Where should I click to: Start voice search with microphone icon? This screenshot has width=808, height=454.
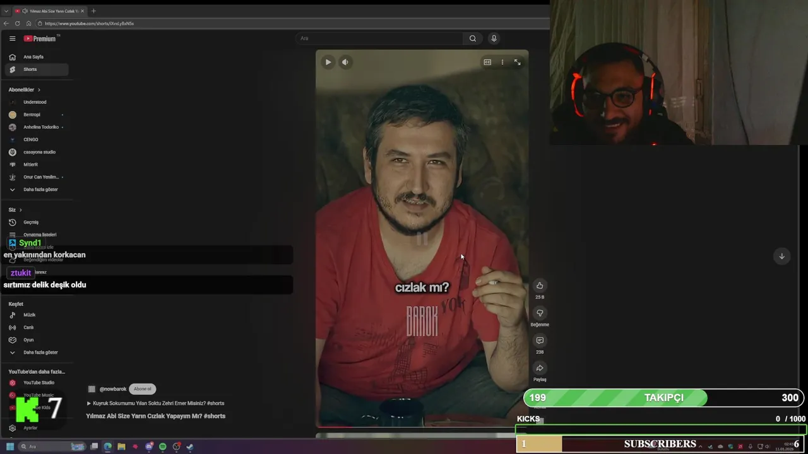point(494,38)
